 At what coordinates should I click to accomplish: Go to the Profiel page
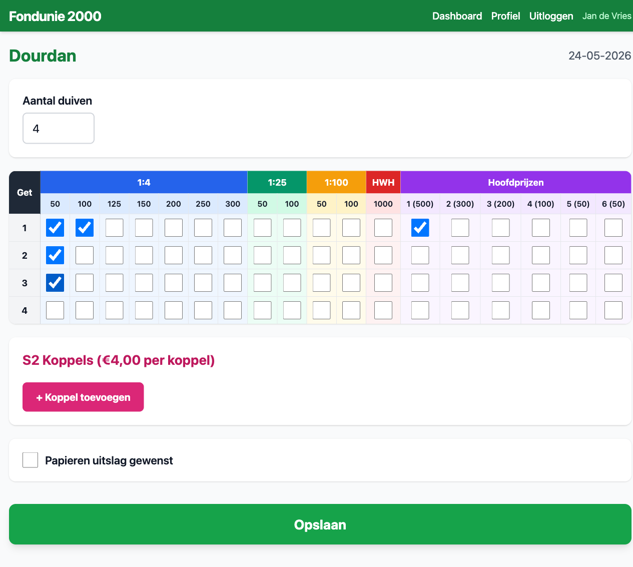(x=505, y=16)
